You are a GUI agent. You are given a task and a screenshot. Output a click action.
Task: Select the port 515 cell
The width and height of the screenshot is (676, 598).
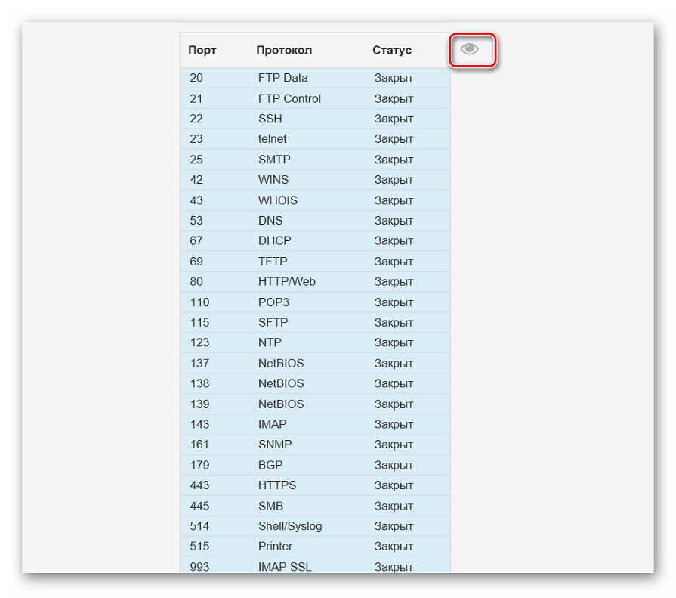tap(199, 547)
